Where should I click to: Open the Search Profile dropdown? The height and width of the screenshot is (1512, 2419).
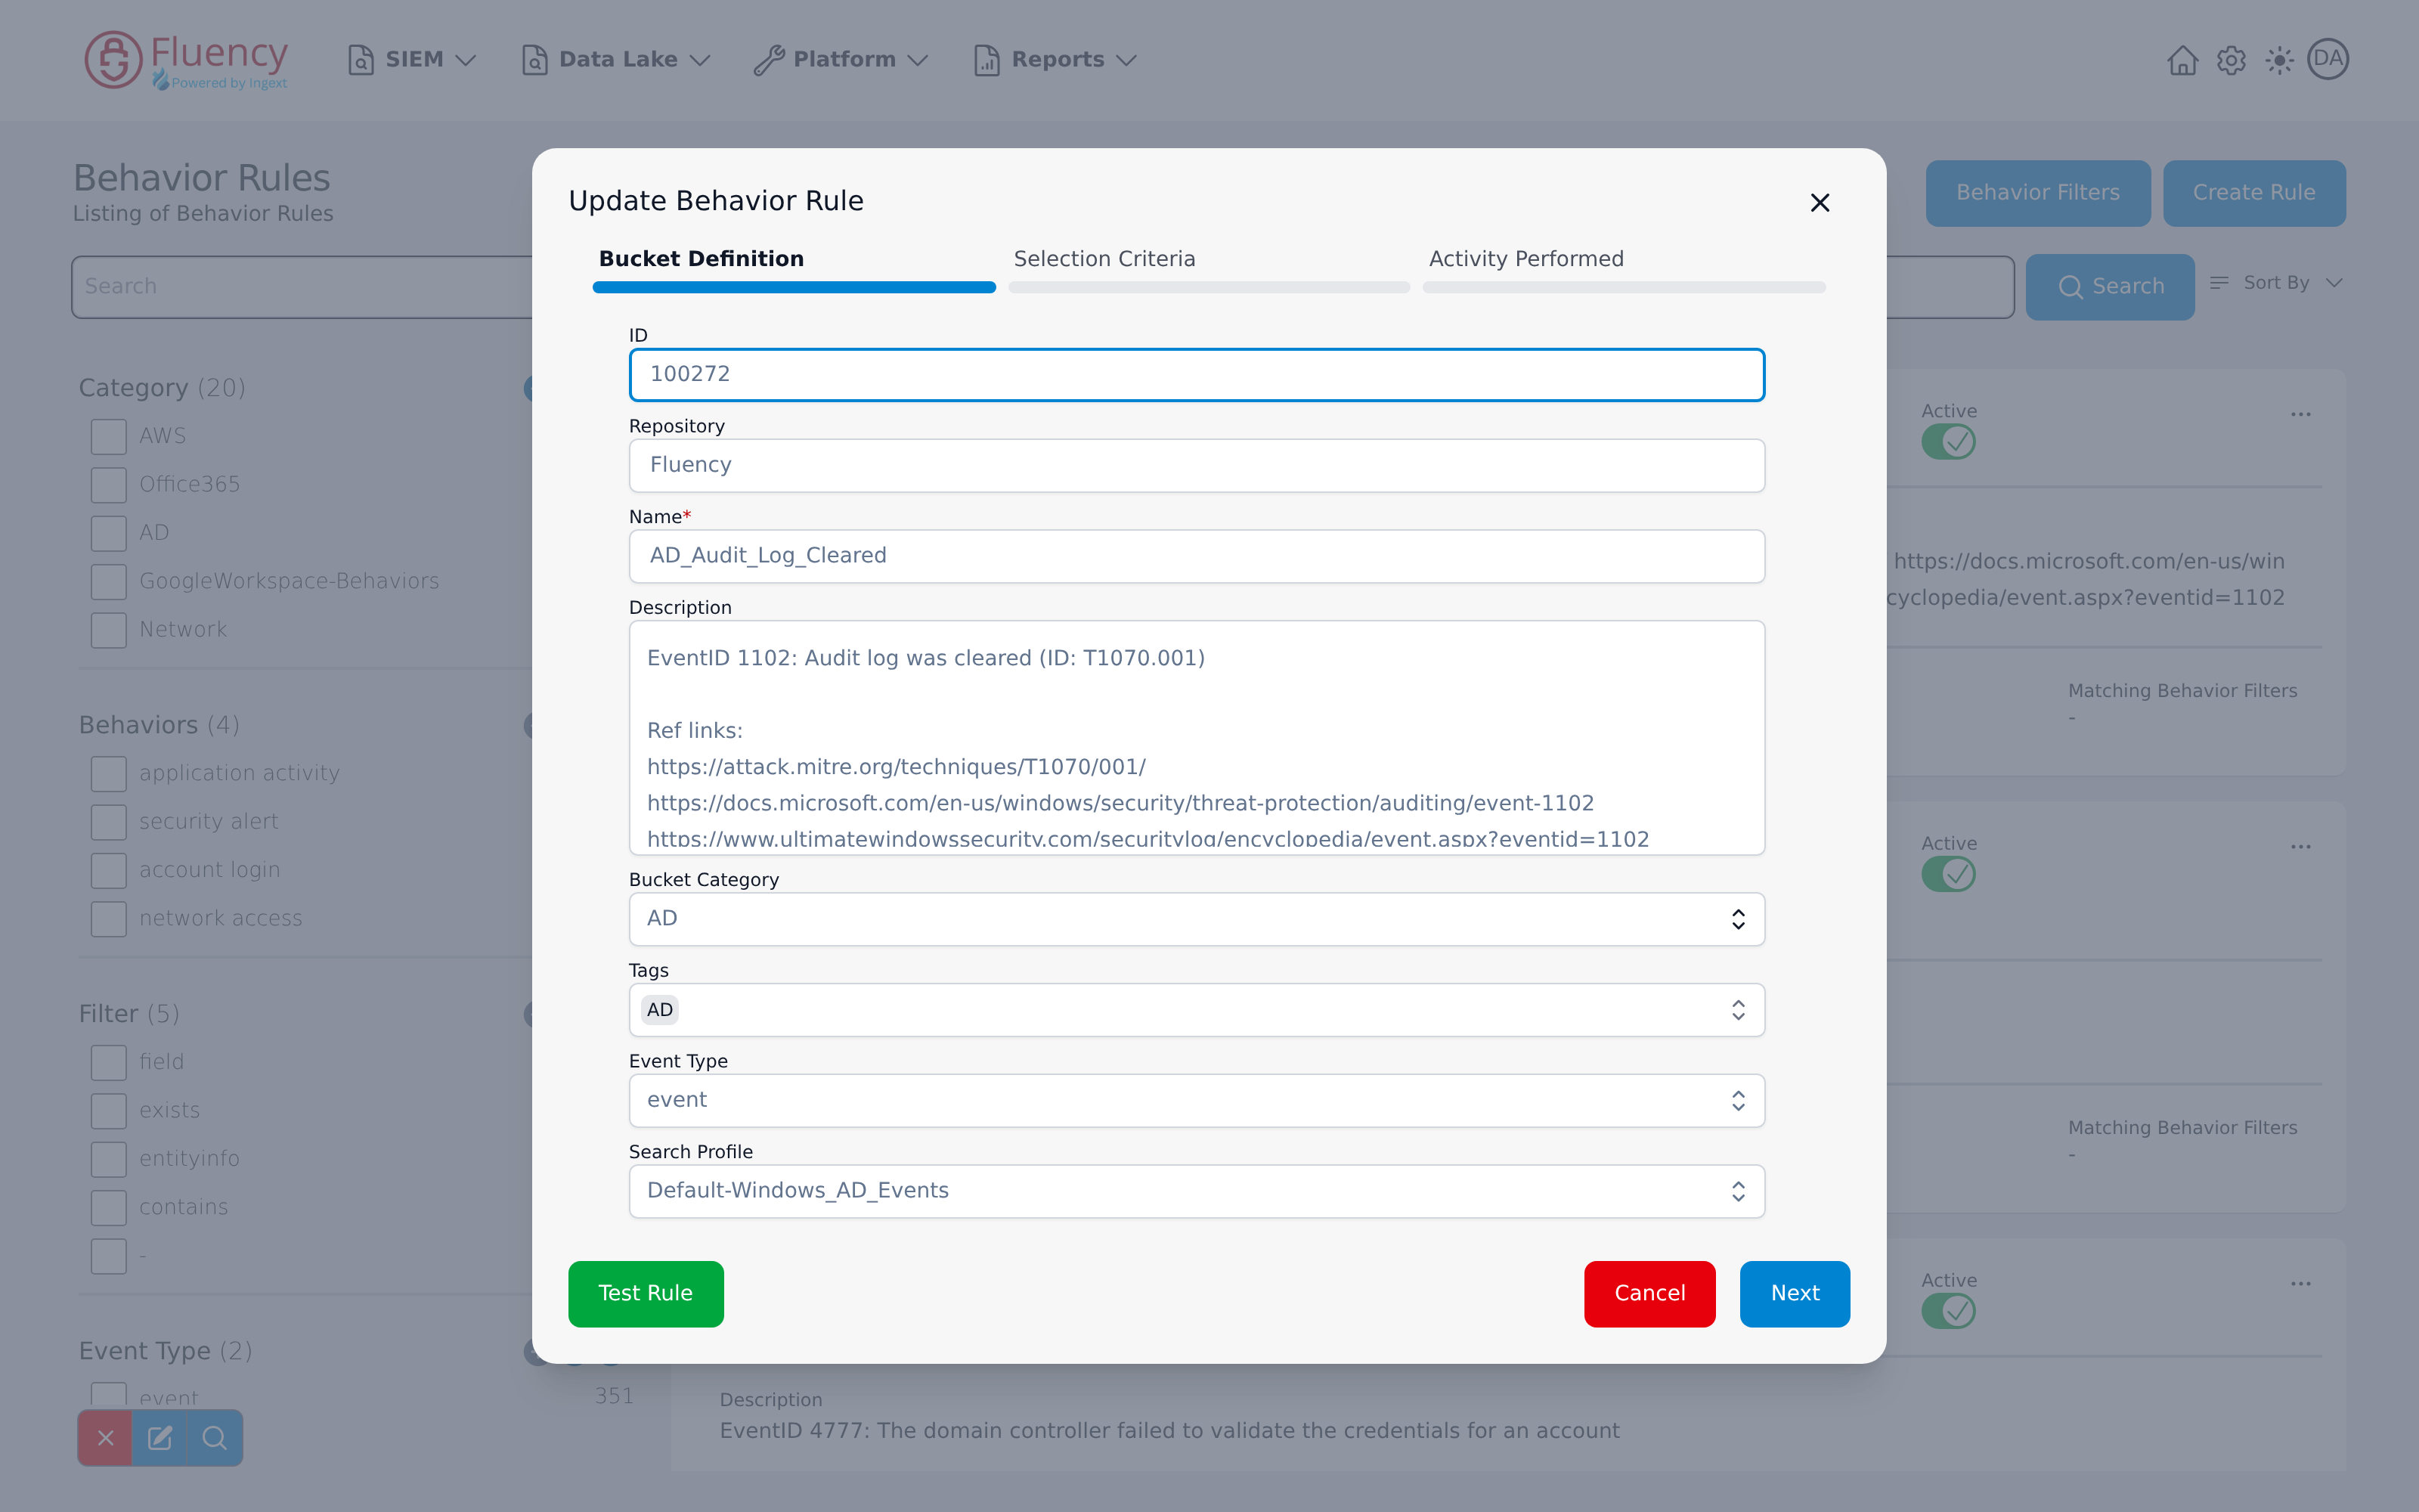[x=1197, y=1191]
